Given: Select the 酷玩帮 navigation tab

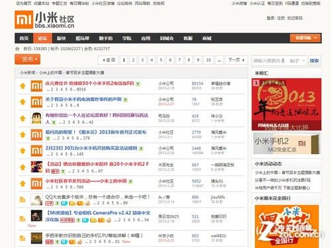Looking at the screenshot, I should [x=82, y=38].
